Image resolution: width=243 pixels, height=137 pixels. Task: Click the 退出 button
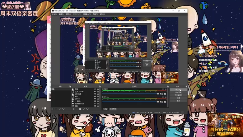click(178, 101)
